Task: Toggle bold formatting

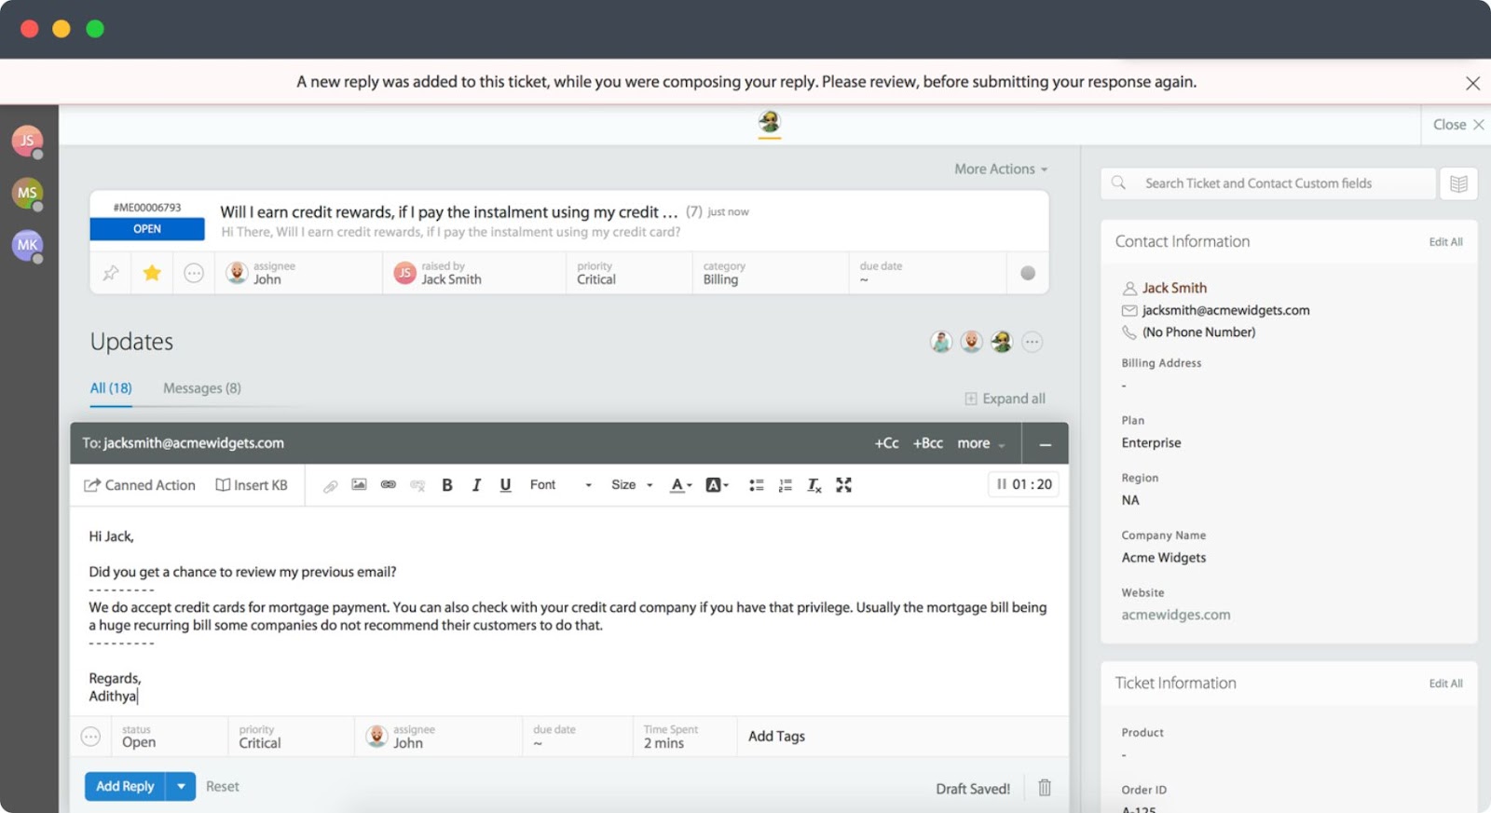Action: coord(447,485)
